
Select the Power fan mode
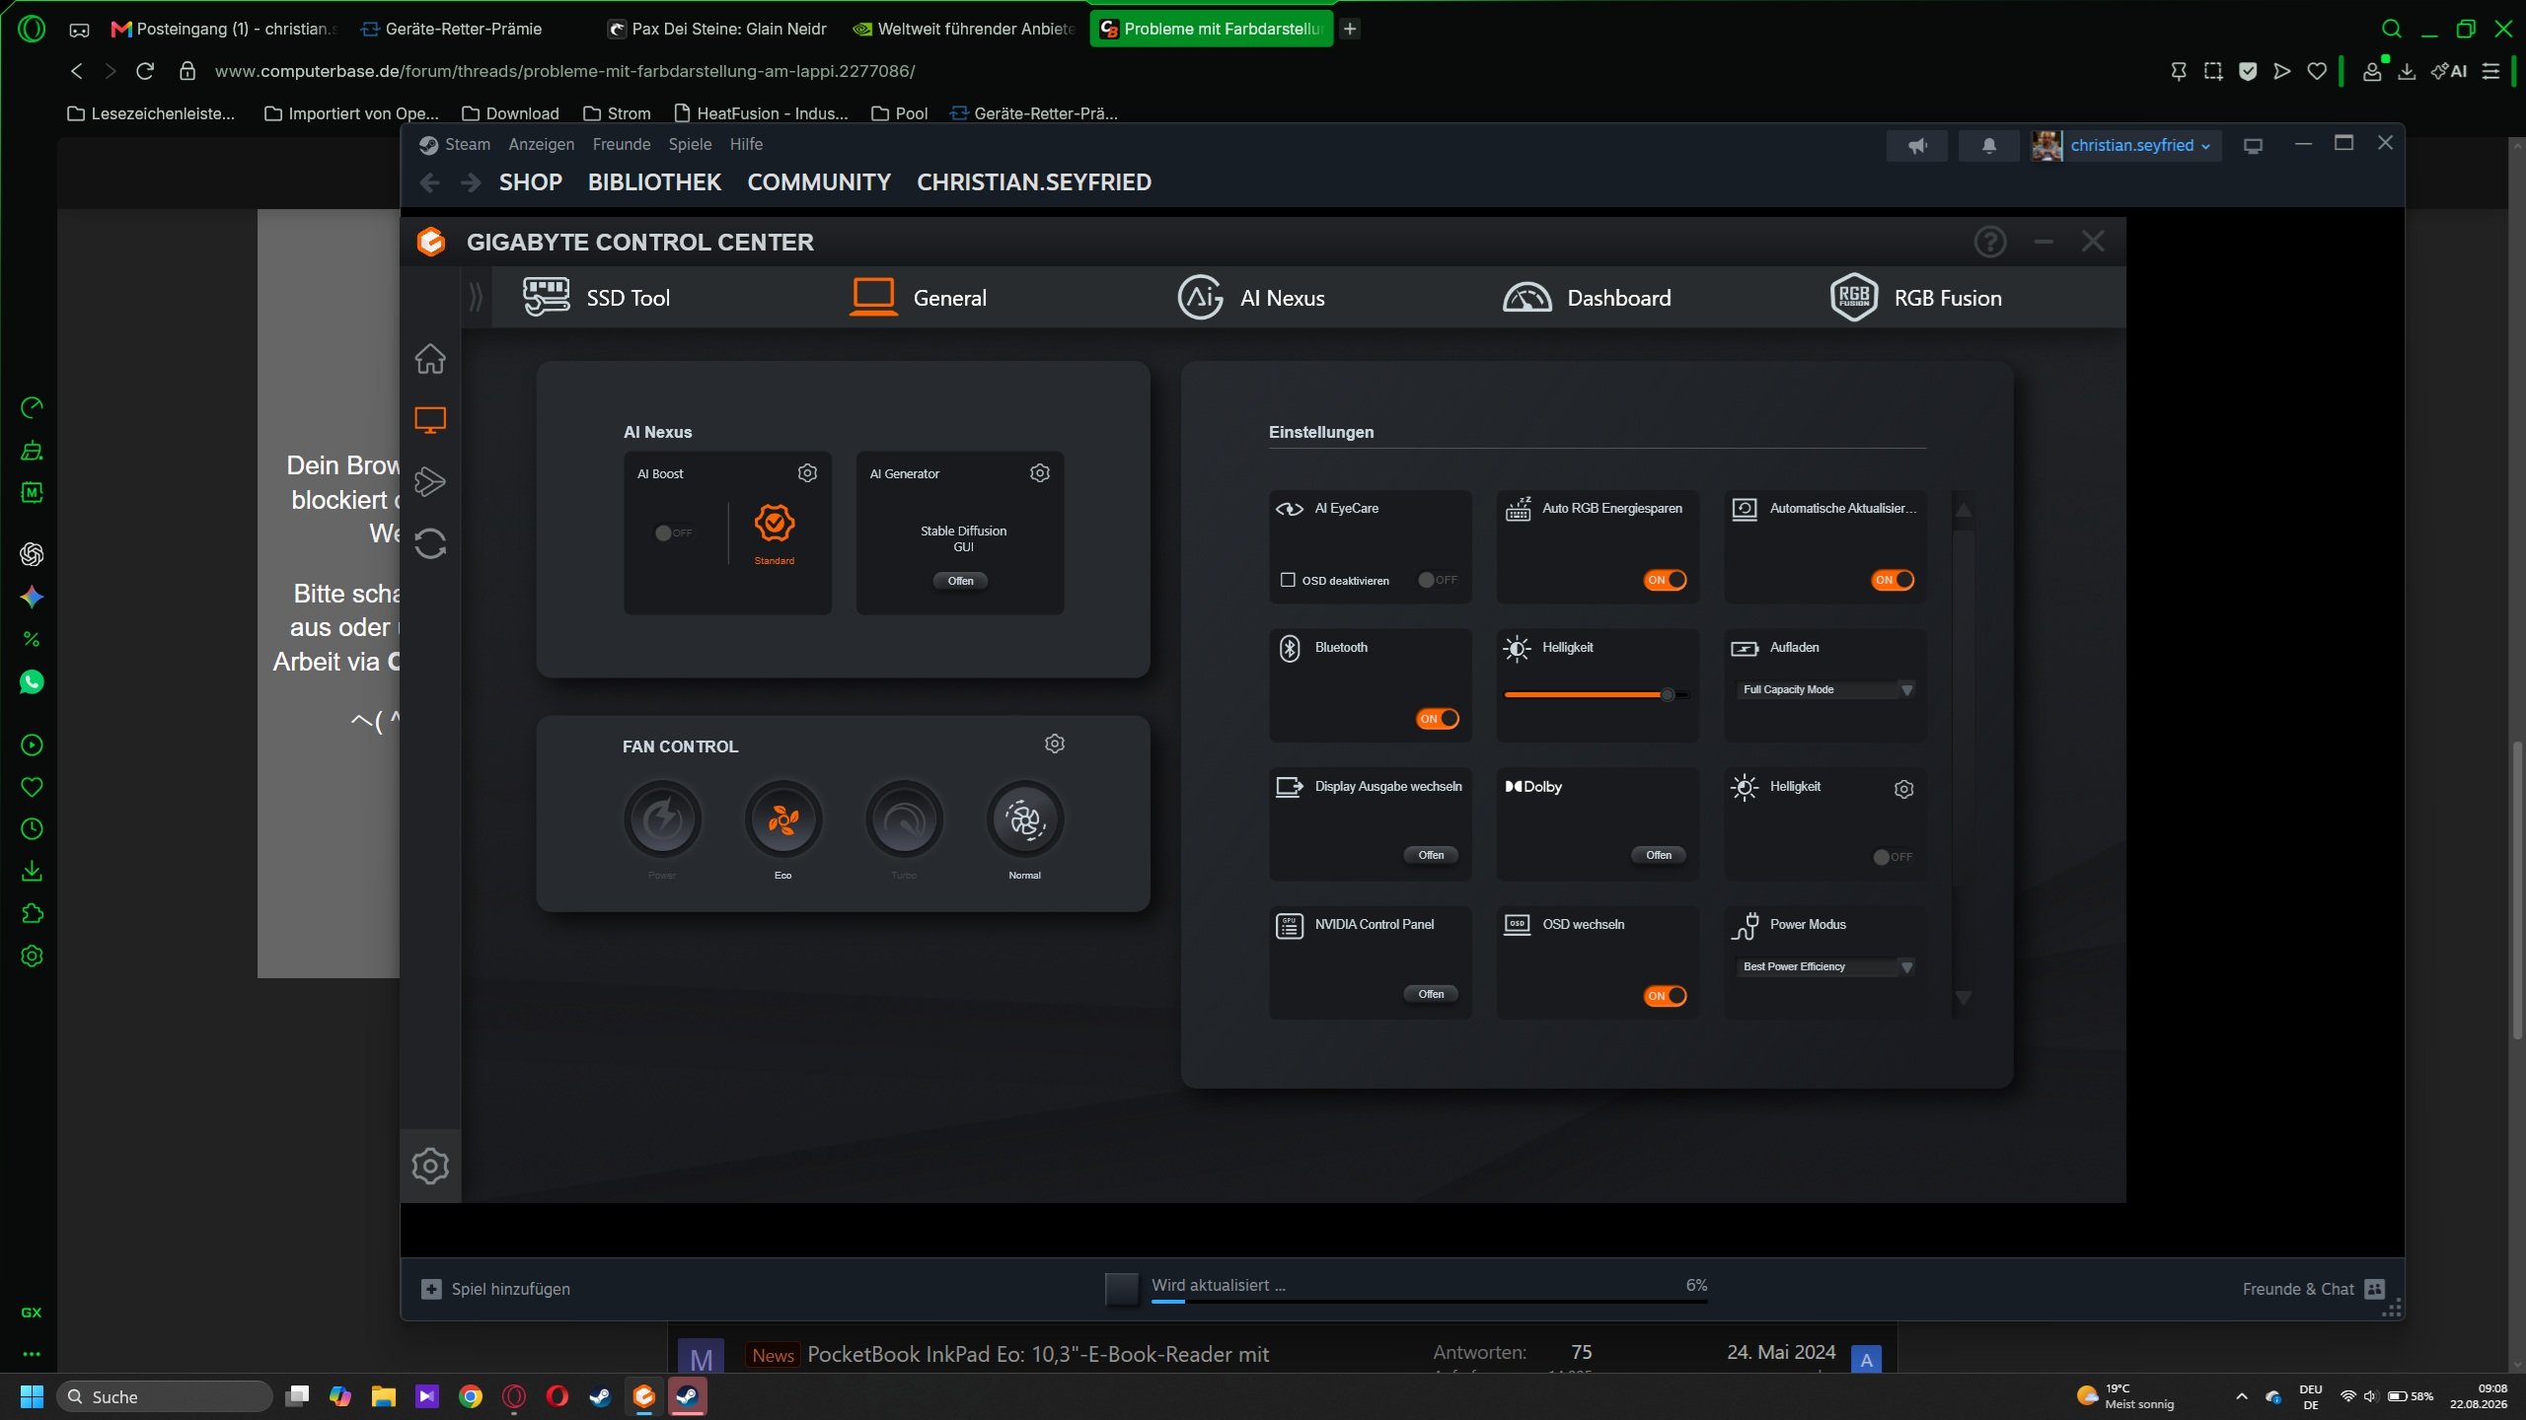(662, 819)
